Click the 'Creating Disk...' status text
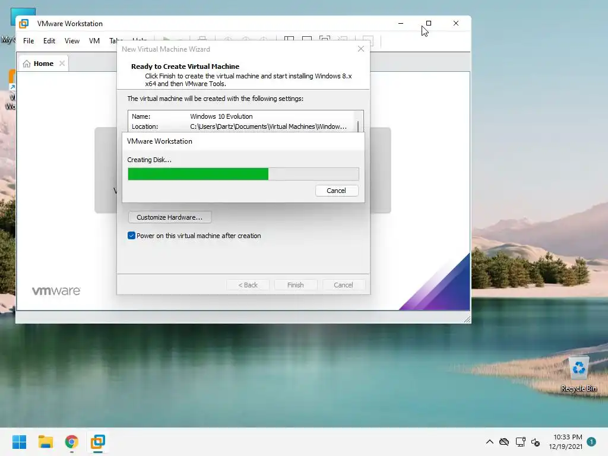The height and width of the screenshot is (456, 608). (x=149, y=160)
